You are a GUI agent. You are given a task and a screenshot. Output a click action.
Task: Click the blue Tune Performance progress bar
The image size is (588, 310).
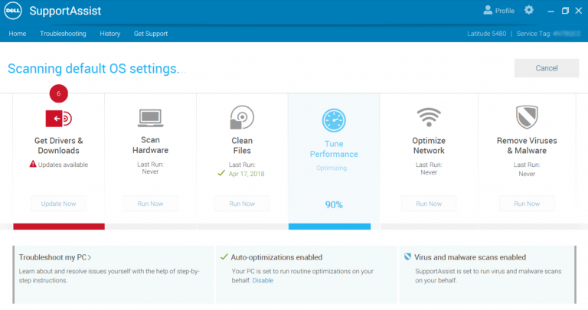click(x=330, y=227)
